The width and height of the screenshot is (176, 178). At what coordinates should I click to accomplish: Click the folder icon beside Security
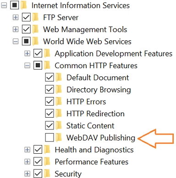click(47, 173)
